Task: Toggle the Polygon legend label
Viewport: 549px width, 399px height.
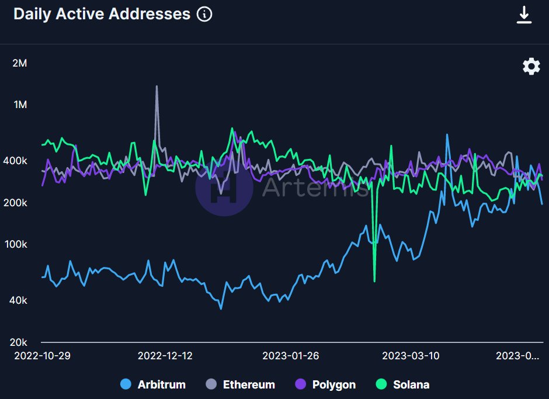Action: [x=333, y=384]
